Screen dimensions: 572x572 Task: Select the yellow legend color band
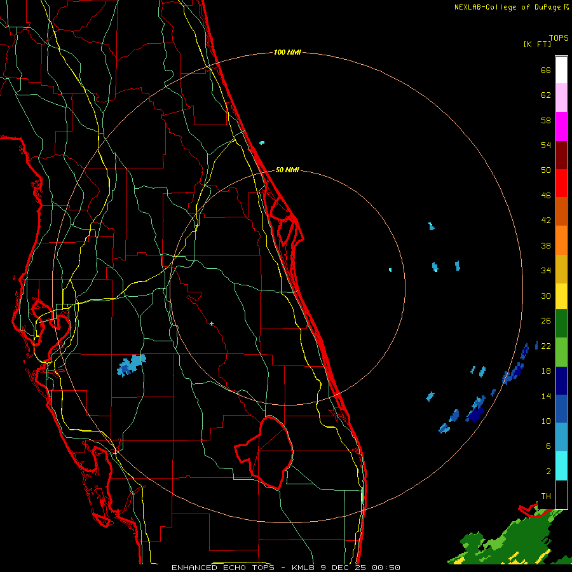[x=561, y=296]
